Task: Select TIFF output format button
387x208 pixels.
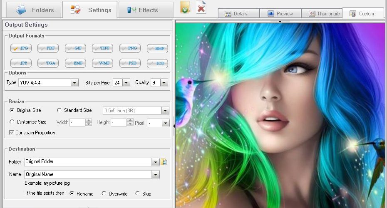Action: 102,48
